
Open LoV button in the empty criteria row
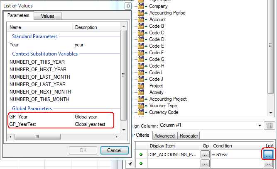coord(268,164)
